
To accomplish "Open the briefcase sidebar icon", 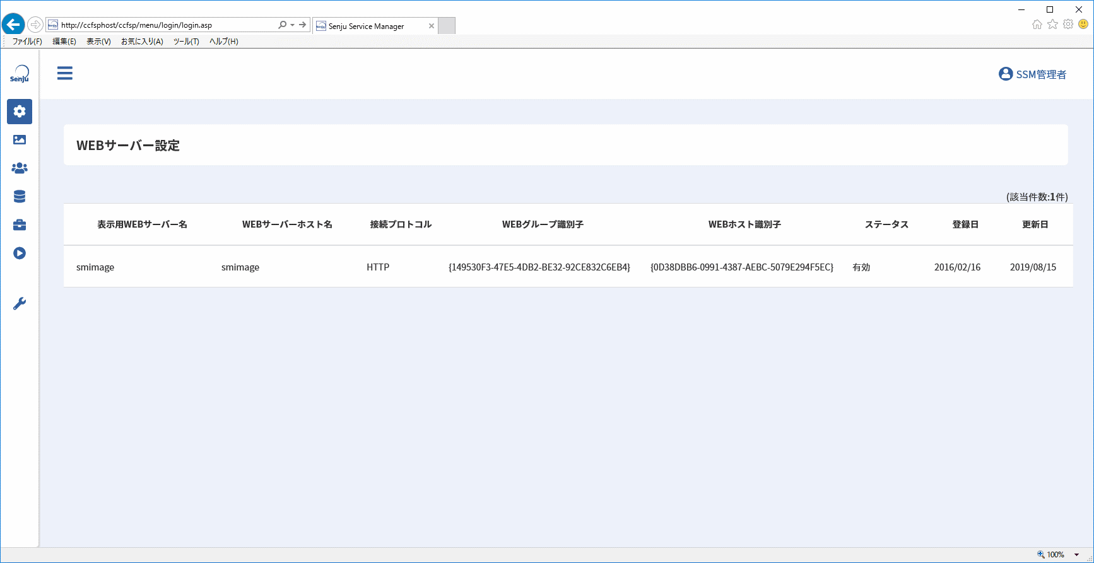I will click(x=20, y=225).
